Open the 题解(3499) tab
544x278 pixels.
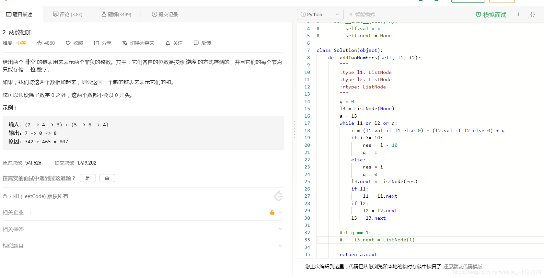(116, 14)
